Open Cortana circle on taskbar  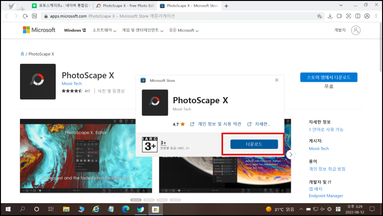coord(37,209)
